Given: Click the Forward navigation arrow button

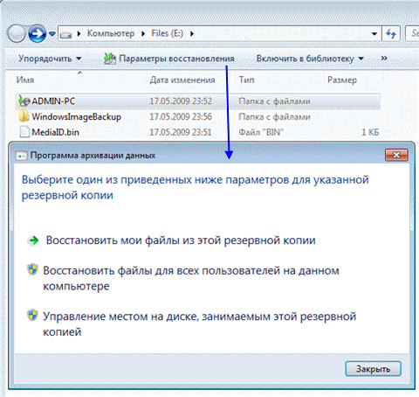Looking at the screenshot, I should pyautogui.click(x=38, y=34).
